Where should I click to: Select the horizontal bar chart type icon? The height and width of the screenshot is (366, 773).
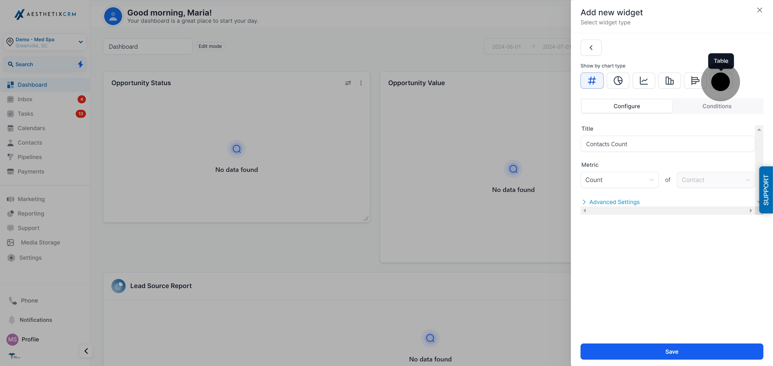[x=695, y=81]
